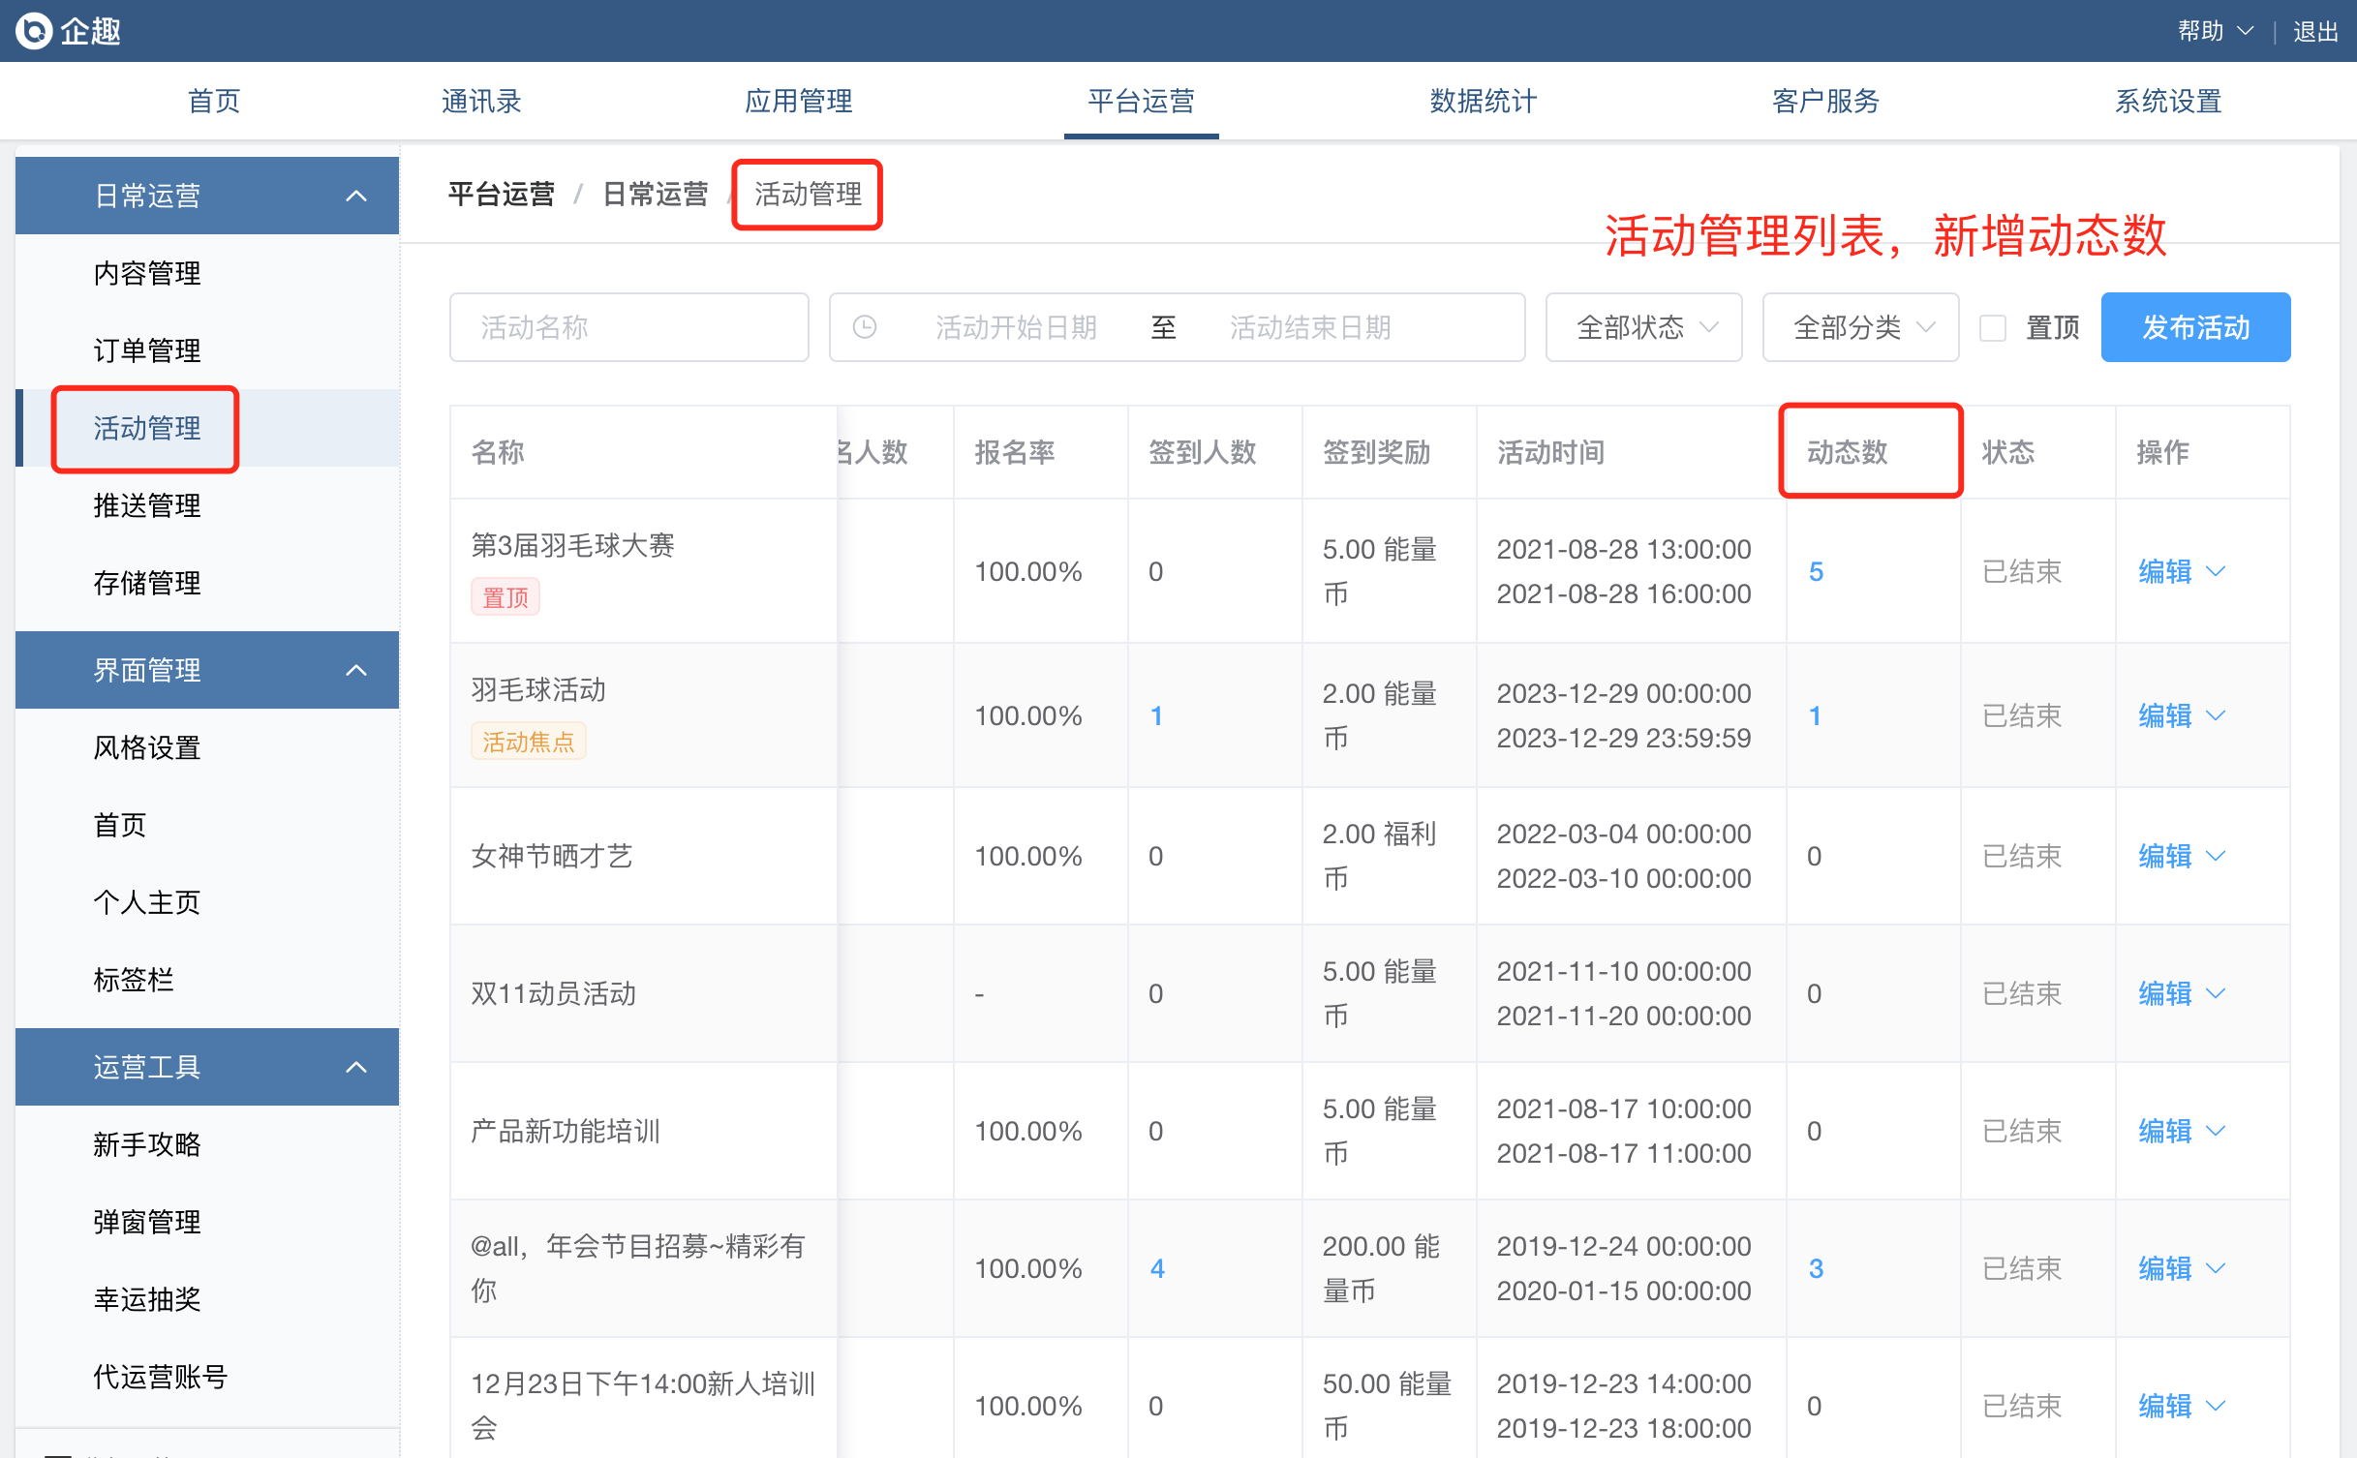Collapse the 运营工具 sidebar section chevron
This screenshot has height=1458, width=2357.
coord(356,1067)
